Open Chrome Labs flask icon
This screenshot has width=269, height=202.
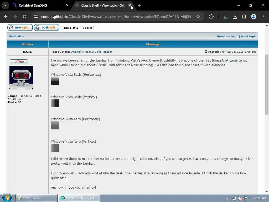[x=225, y=17]
